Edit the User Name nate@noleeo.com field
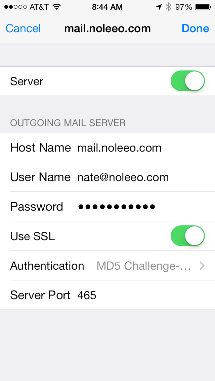Image resolution: width=215 pixels, height=381 pixels. 107,177
